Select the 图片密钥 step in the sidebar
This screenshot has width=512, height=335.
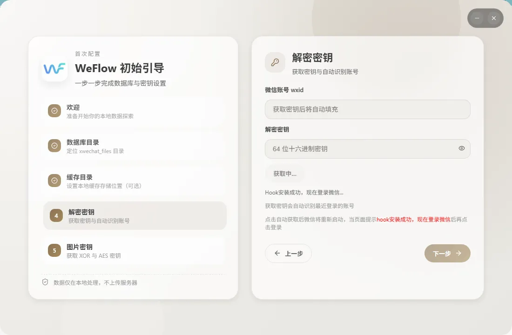[x=134, y=251]
